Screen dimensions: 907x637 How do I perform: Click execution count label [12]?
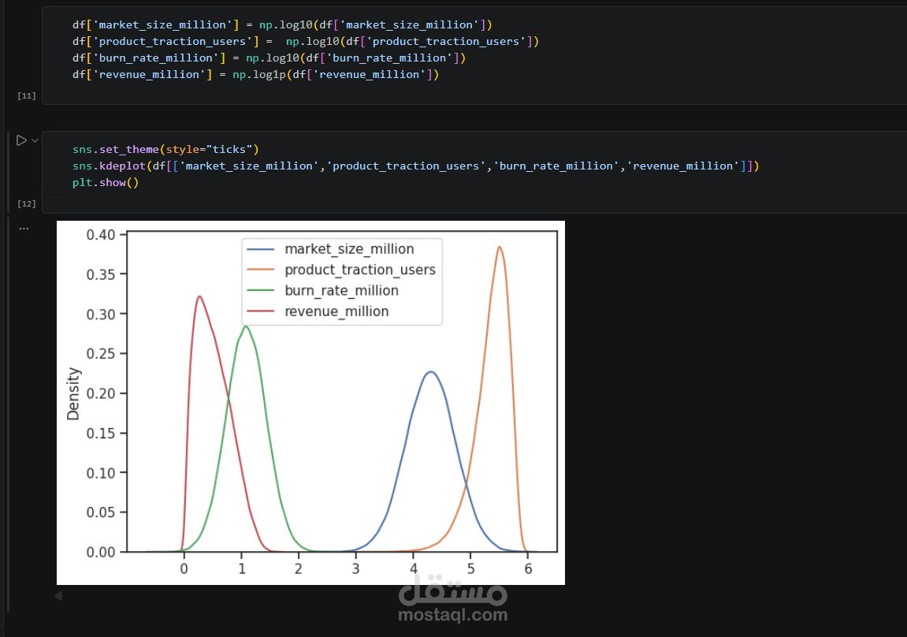click(27, 203)
